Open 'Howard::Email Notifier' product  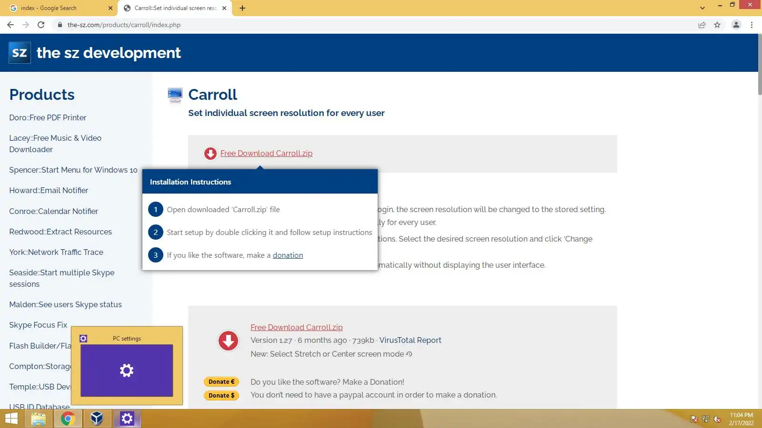(x=49, y=191)
